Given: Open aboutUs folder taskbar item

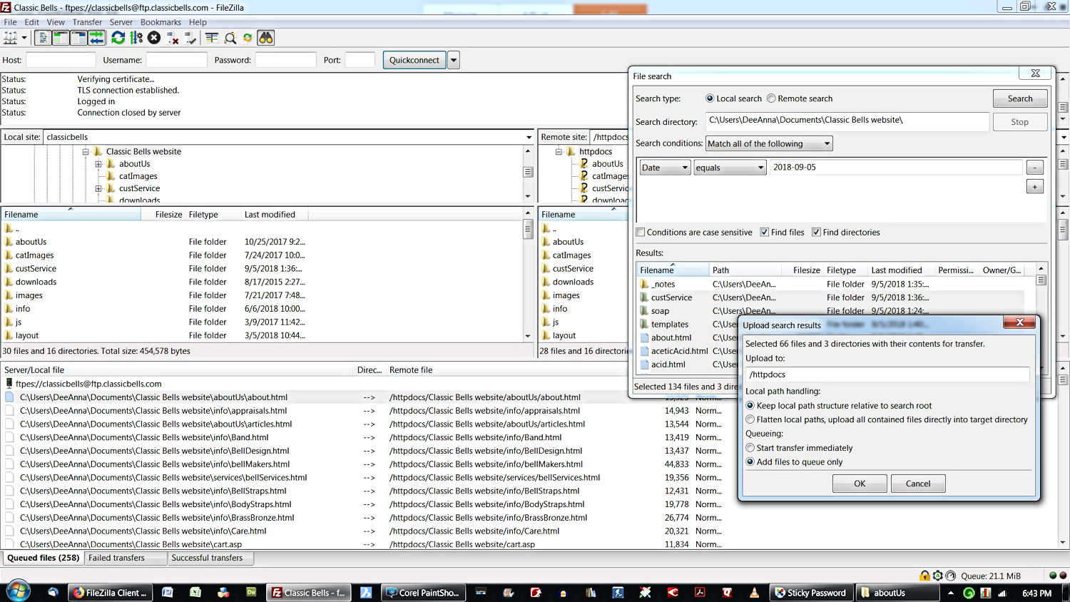Looking at the screenshot, I should (897, 593).
